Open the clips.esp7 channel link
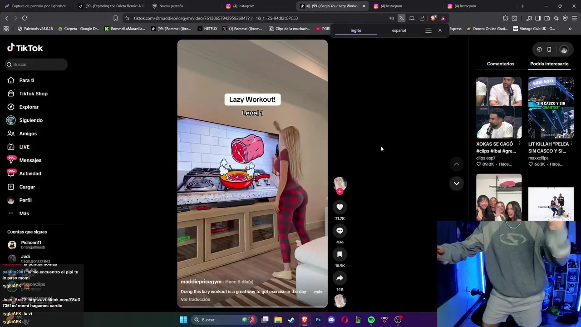Screen dimensions: 581x327 click(486, 158)
